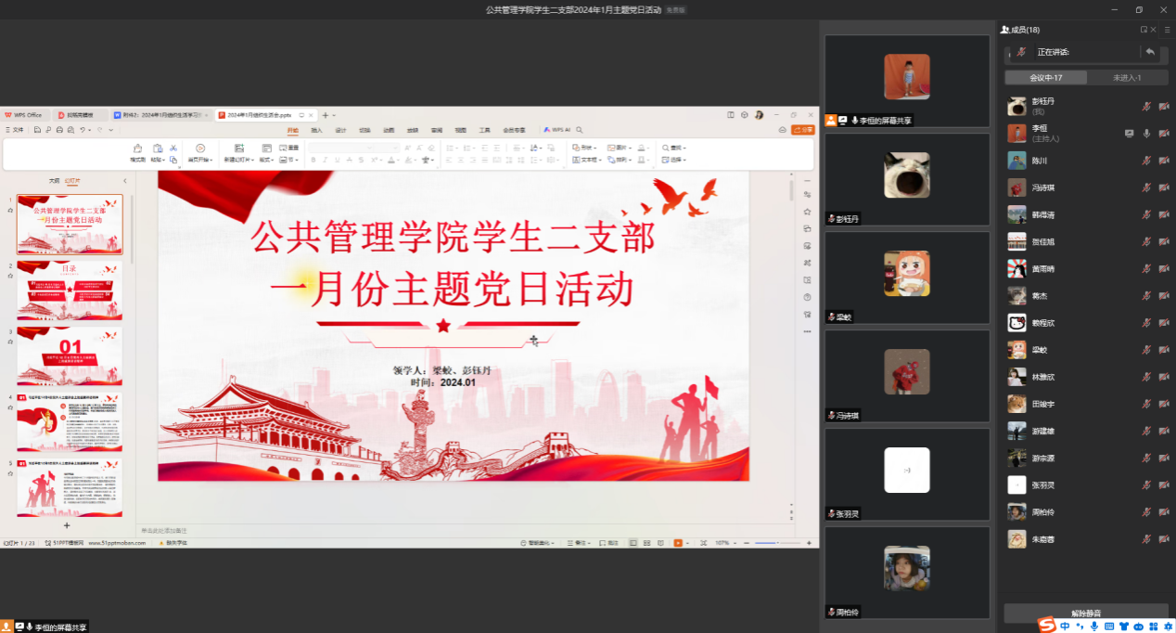Pop out the members panel
1176x633 pixels.
click(1144, 30)
